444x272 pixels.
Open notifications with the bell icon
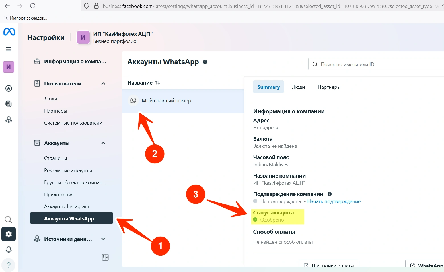click(9, 250)
